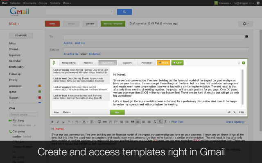Click the Underline formatting icon

click(63, 122)
